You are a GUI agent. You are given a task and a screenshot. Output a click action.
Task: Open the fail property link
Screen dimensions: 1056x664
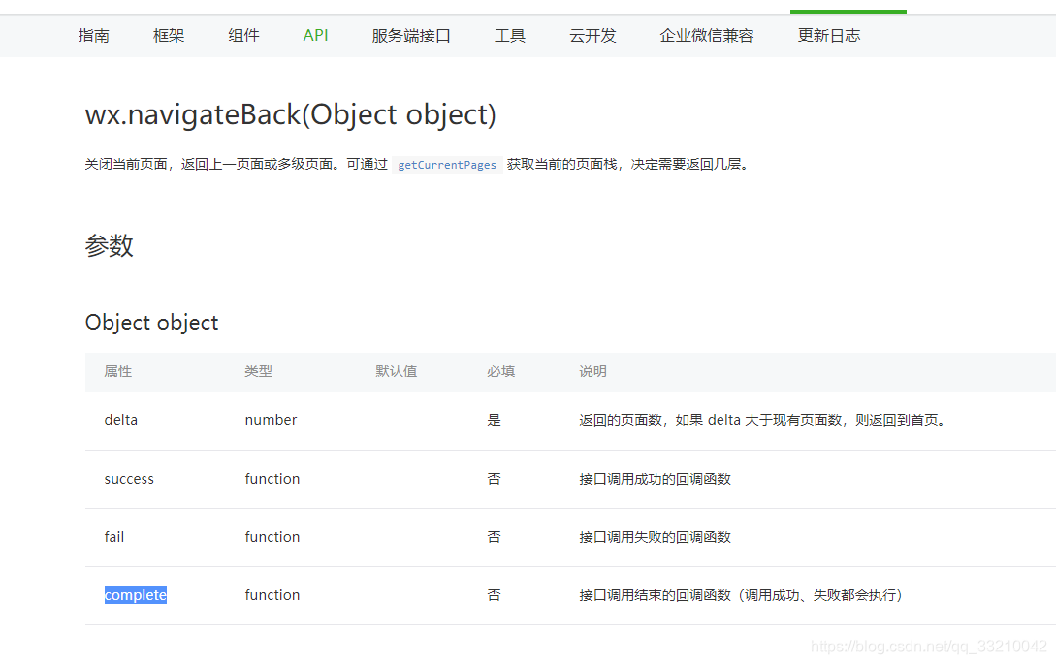point(113,536)
